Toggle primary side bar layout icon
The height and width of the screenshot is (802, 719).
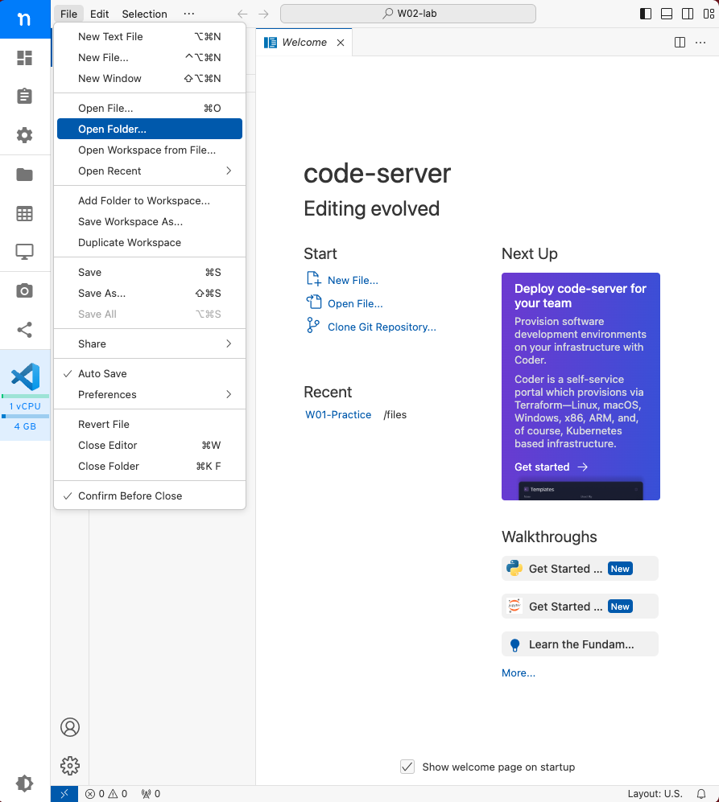pyautogui.click(x=646, y=14)
